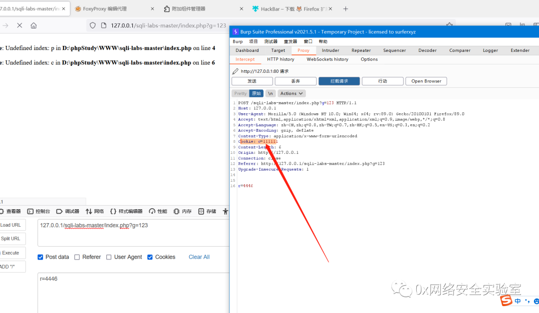Uncheck the Cookies checkbox
The height and width of the screenshot is (313, 539).
coord(150,257)
